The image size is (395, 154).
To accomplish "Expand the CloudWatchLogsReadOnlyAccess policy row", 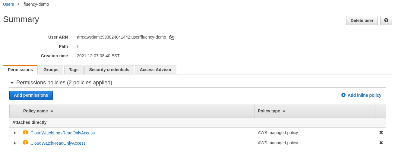I will coord(15,133).
